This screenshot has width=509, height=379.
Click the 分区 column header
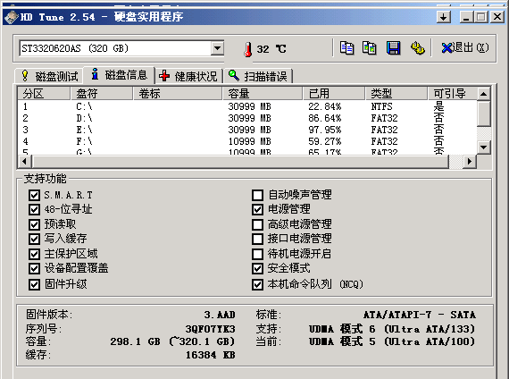click(x=44, y=94)
